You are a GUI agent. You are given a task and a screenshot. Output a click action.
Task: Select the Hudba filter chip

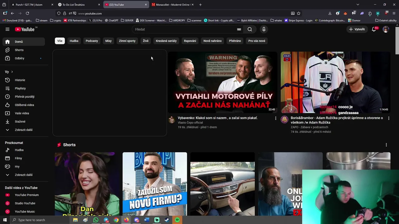(x=74, y=41)
